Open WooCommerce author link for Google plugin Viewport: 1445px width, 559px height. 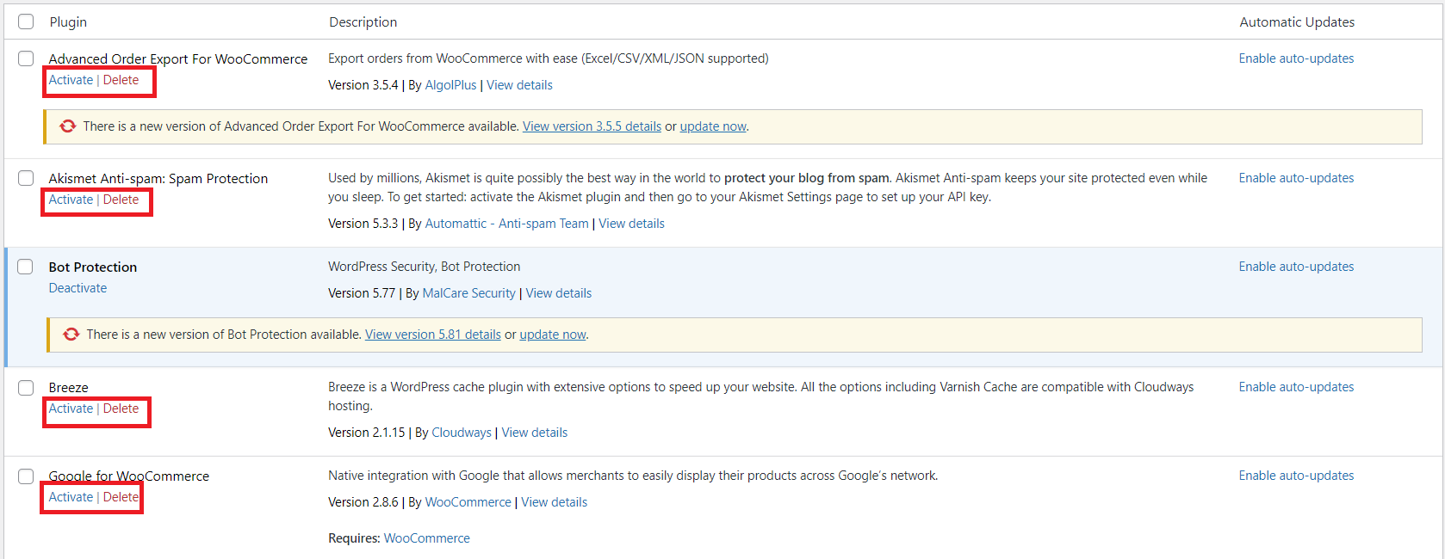pyautogui.click(x=468, y=502)
